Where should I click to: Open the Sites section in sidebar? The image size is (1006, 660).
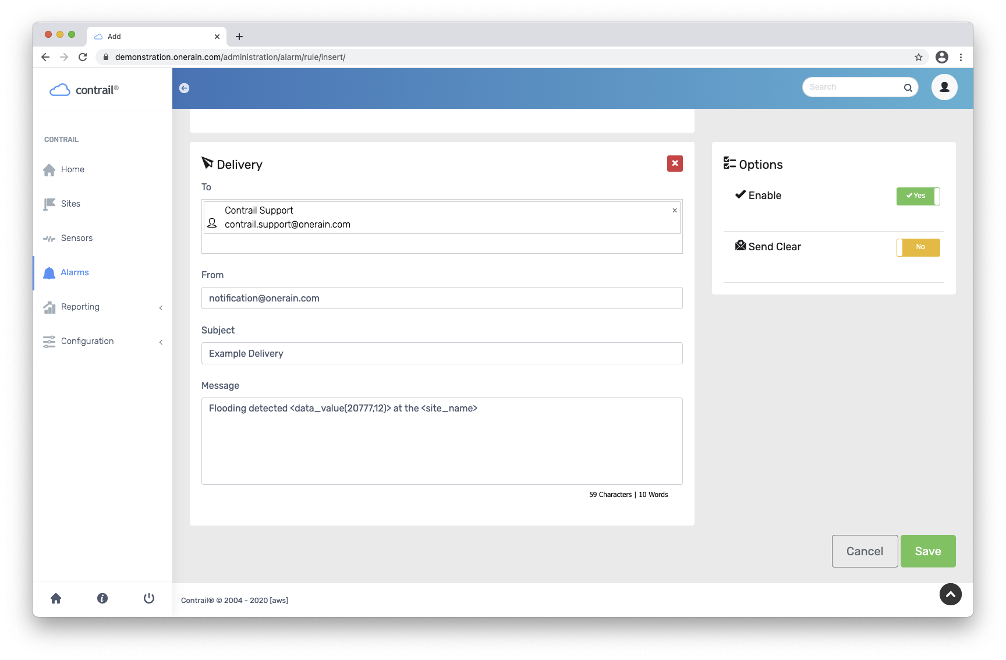pyautogui.click(x=70, y=203)
